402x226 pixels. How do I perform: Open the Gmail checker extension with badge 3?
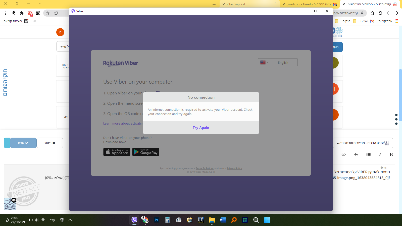point(30,14)
